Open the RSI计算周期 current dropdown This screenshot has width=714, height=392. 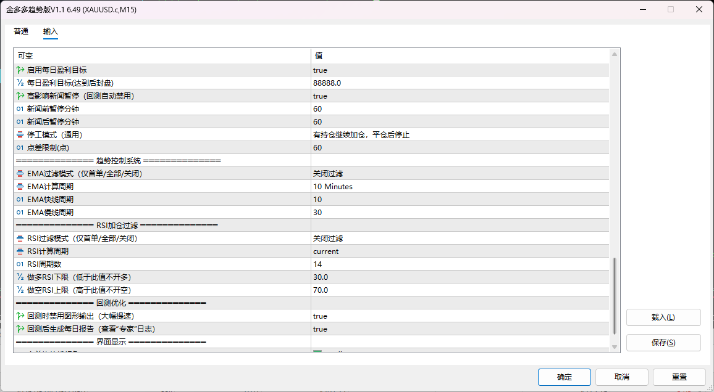460,251
